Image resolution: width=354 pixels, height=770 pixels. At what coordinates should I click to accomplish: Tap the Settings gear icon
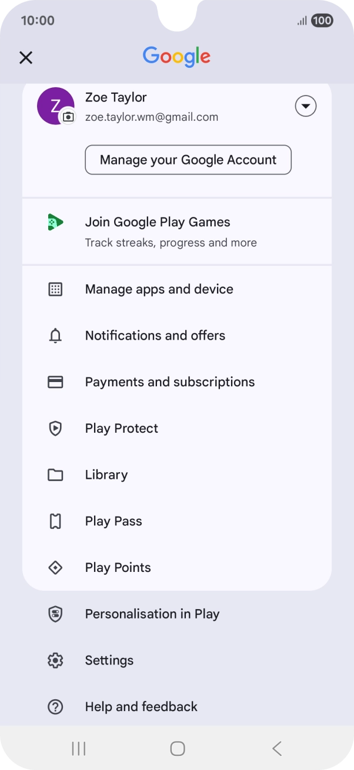point(55,660)
